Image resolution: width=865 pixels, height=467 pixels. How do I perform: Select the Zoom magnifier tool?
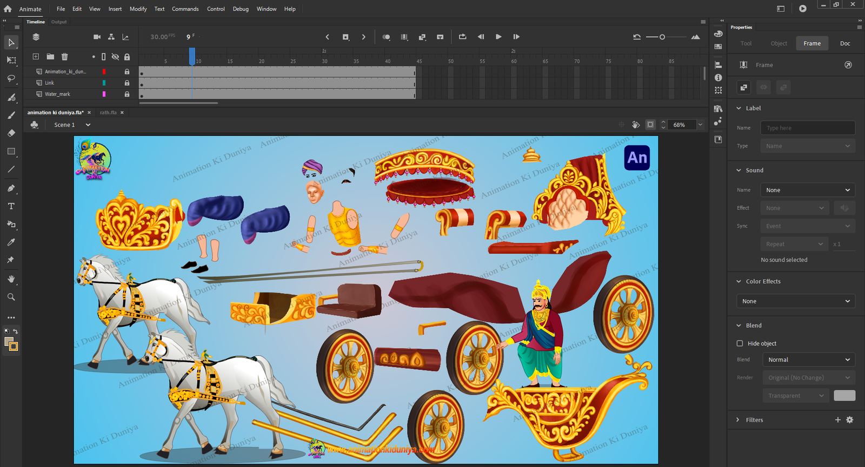pos(11,297)
